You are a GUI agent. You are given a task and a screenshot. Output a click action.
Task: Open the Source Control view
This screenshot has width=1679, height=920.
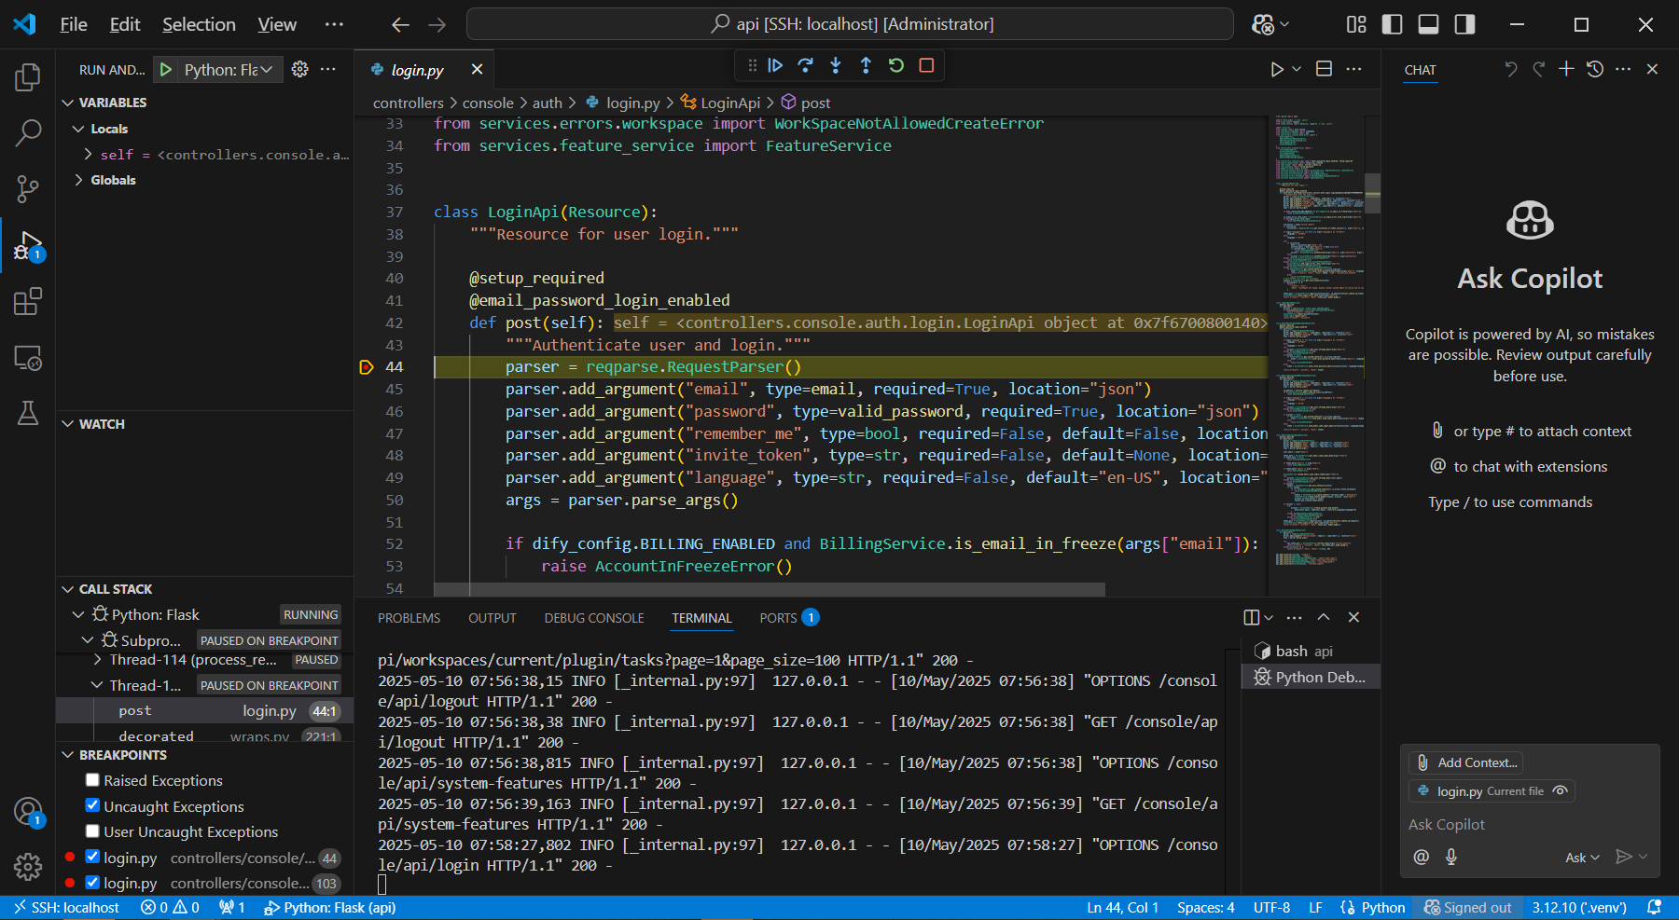coord(28,189)
